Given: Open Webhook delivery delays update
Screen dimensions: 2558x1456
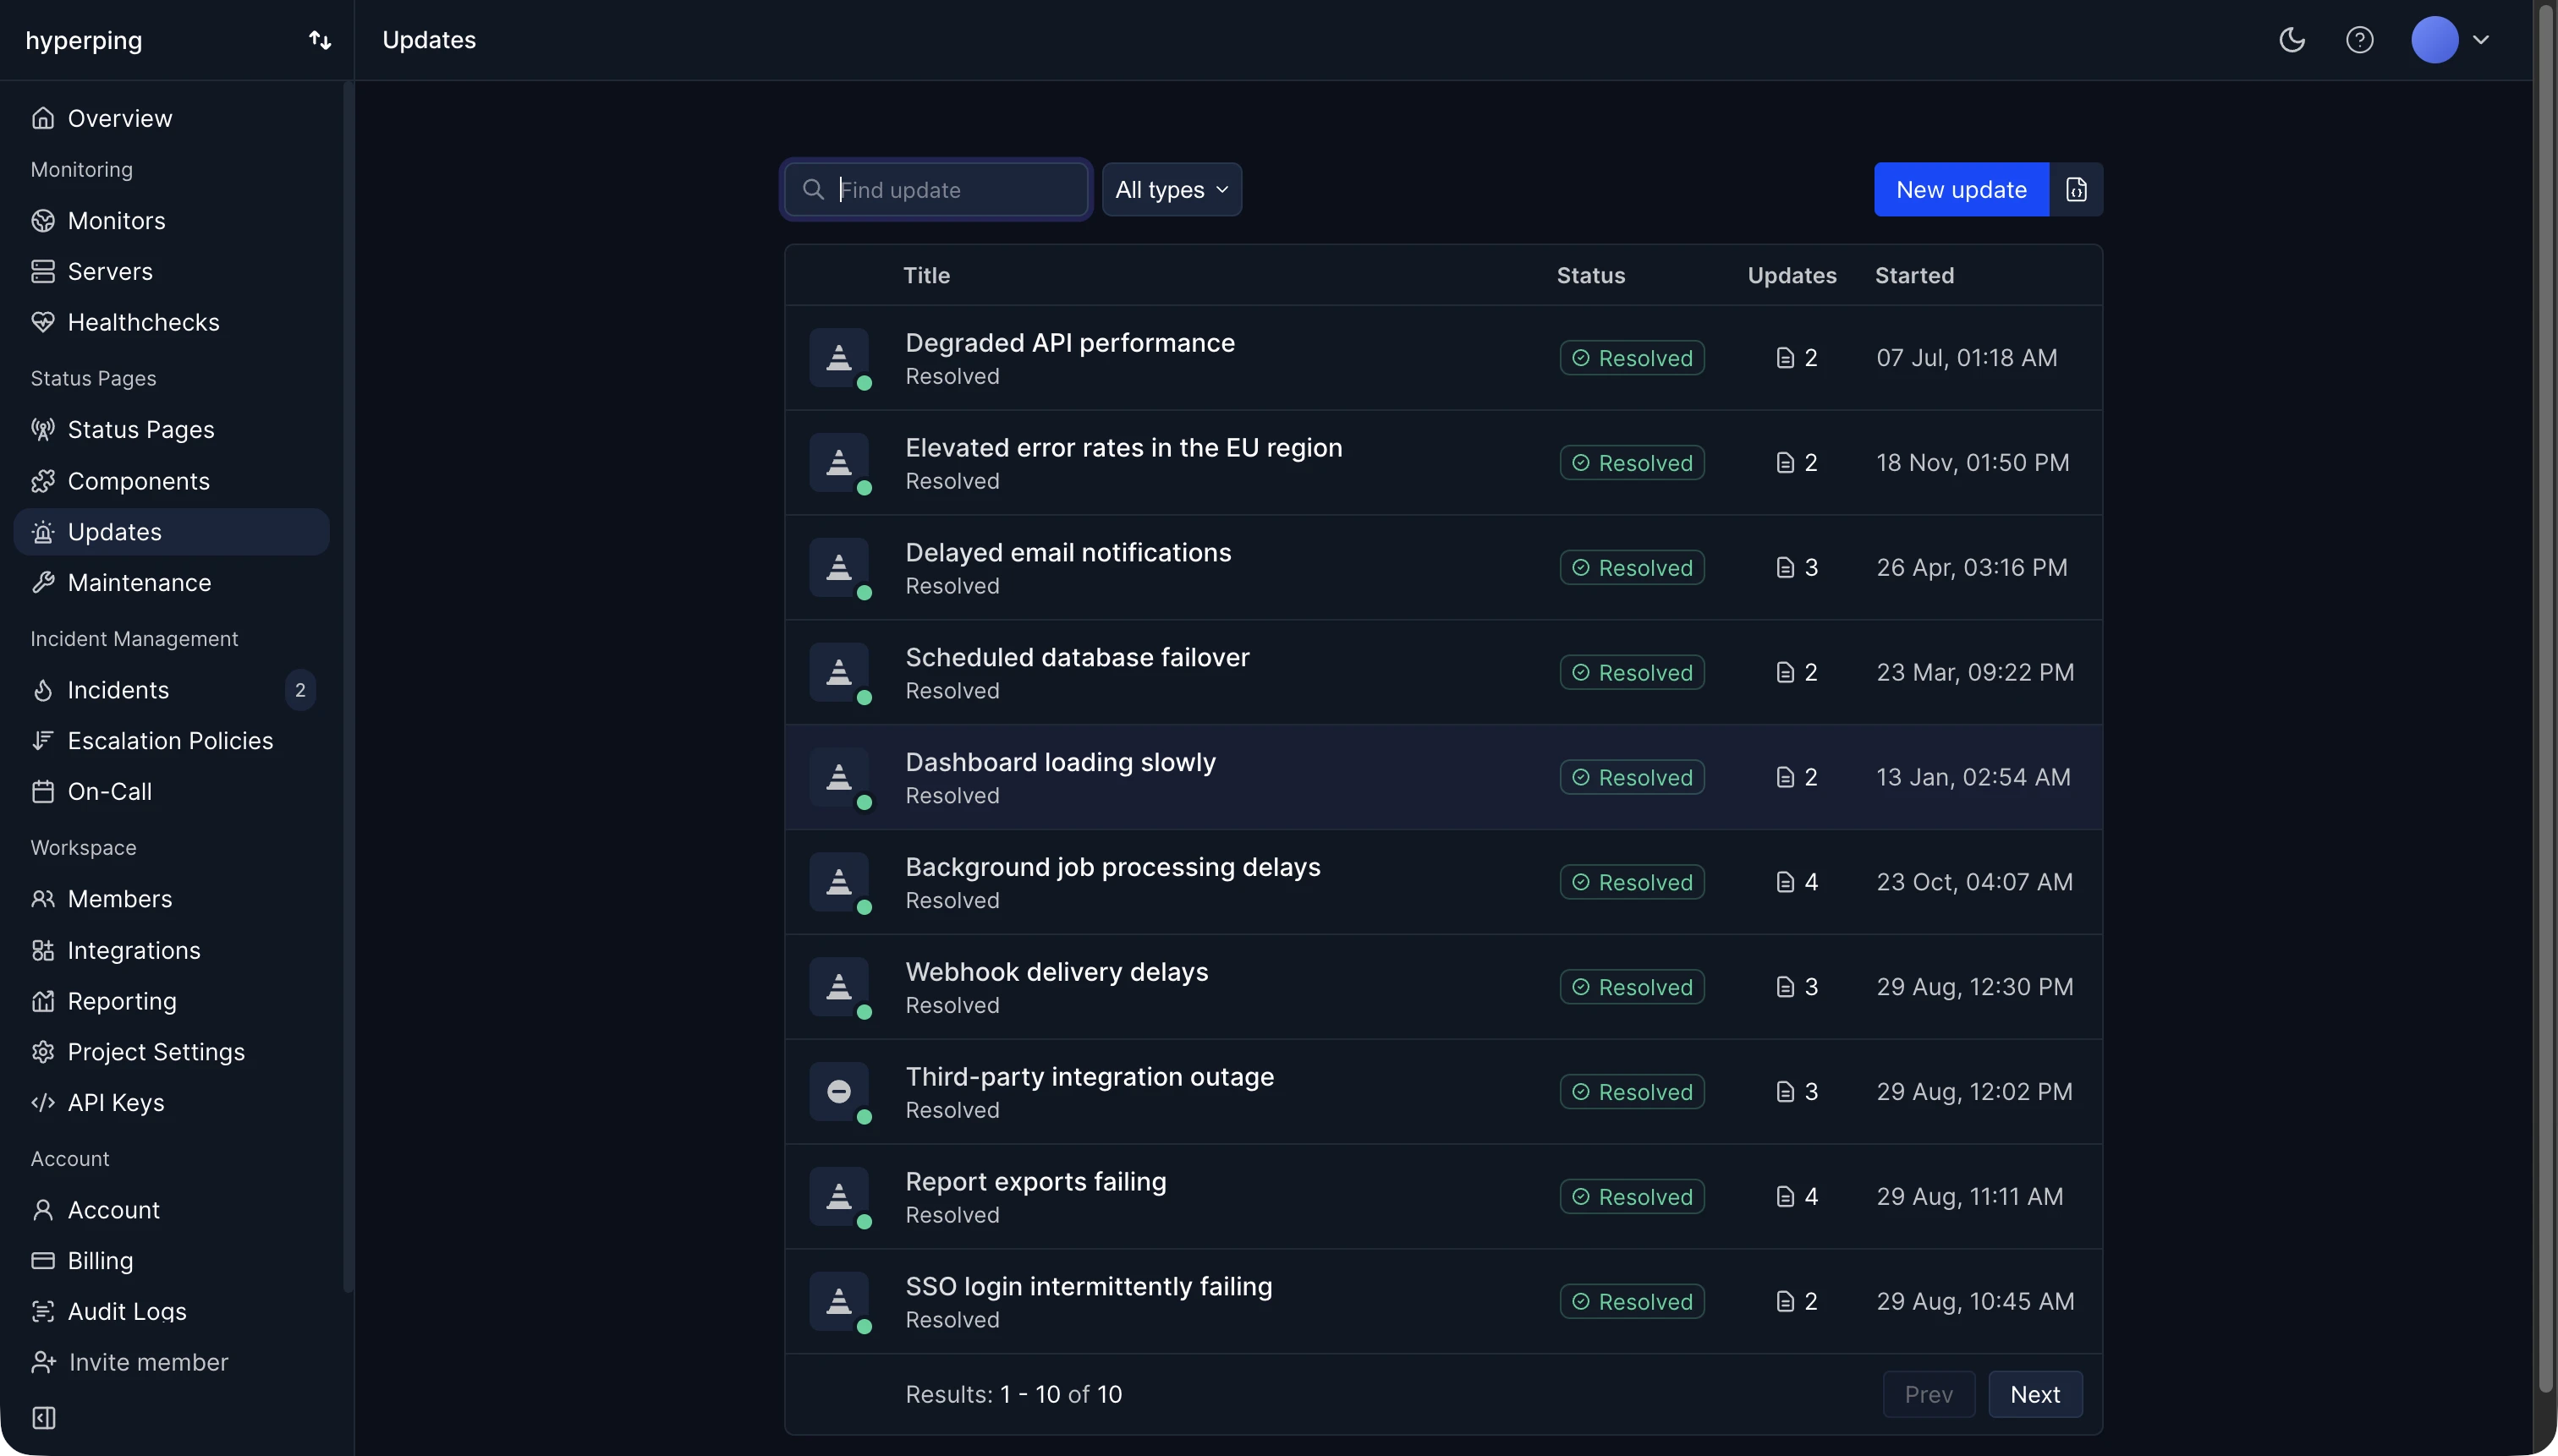Looking at the screenshot, I should pos(1444,987).
